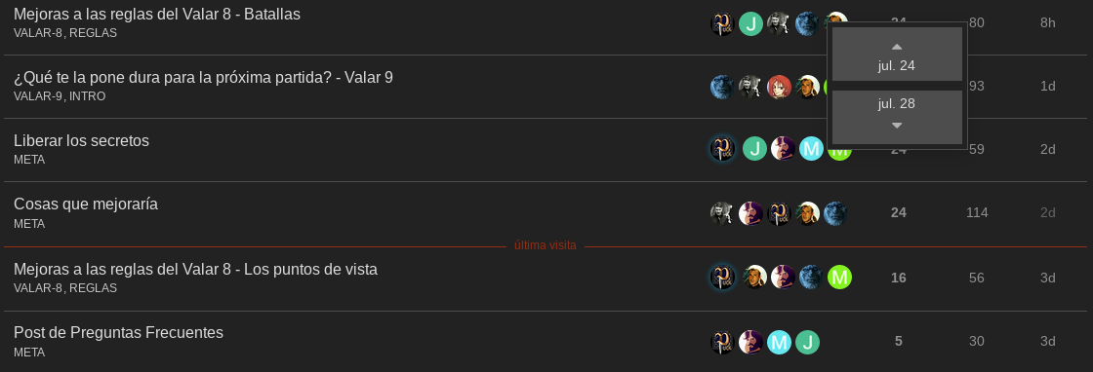Click green 'J' avatar in Batallas row

click(750, 23)
